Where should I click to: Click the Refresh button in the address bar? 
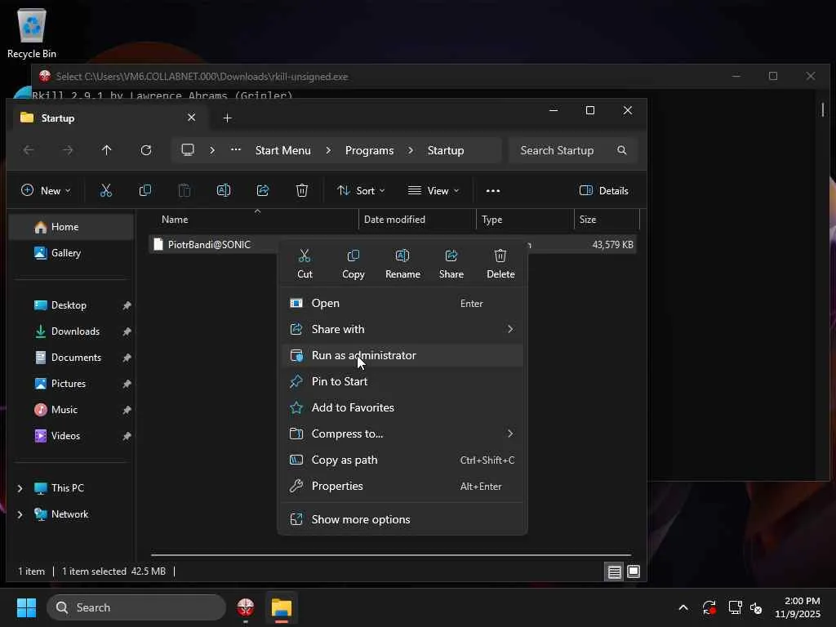pos(146,150)
